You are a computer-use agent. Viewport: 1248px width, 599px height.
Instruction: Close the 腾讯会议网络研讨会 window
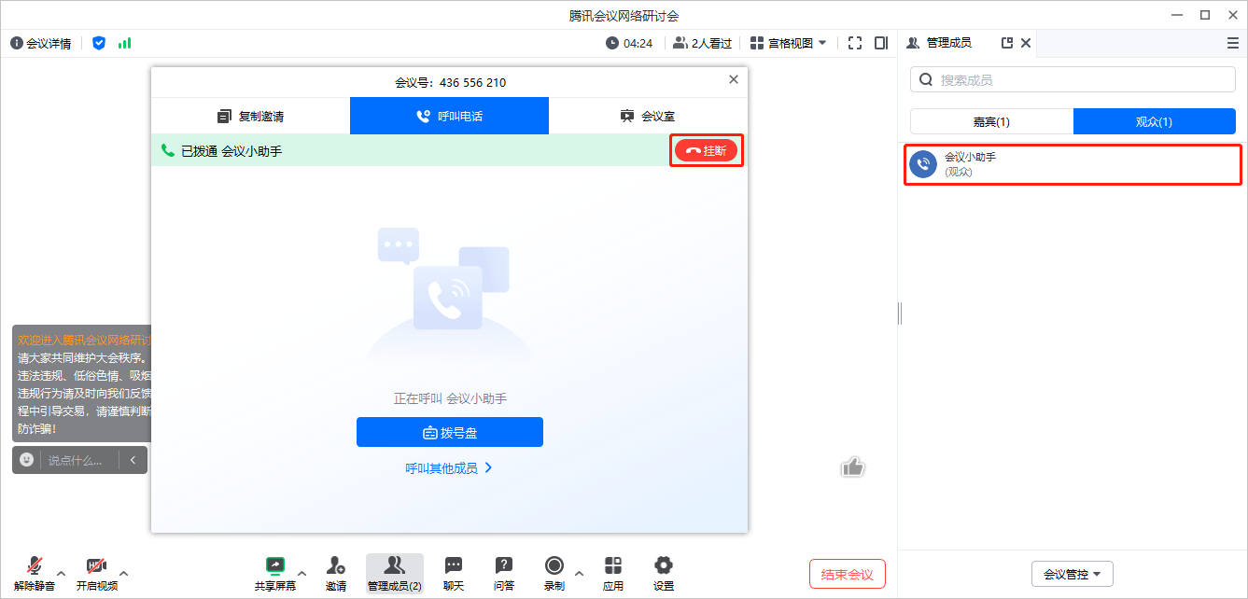[1231, 15]
